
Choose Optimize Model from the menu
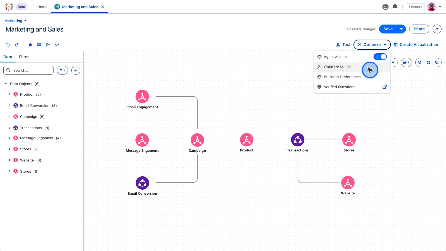(352, 67)
